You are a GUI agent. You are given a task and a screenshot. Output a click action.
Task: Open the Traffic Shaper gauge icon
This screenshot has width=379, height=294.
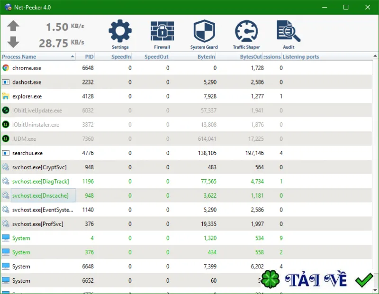246,31
